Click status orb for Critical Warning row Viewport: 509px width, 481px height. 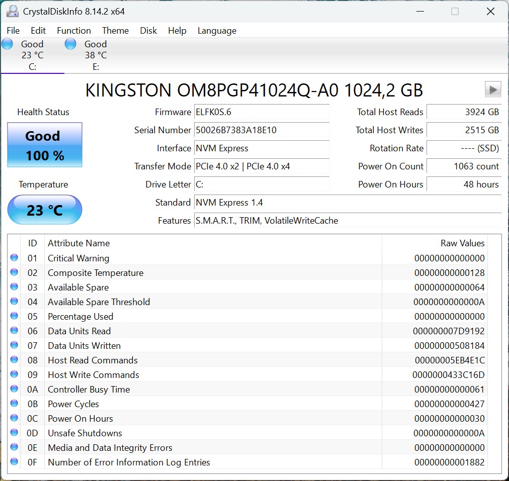tap(14, 258)
